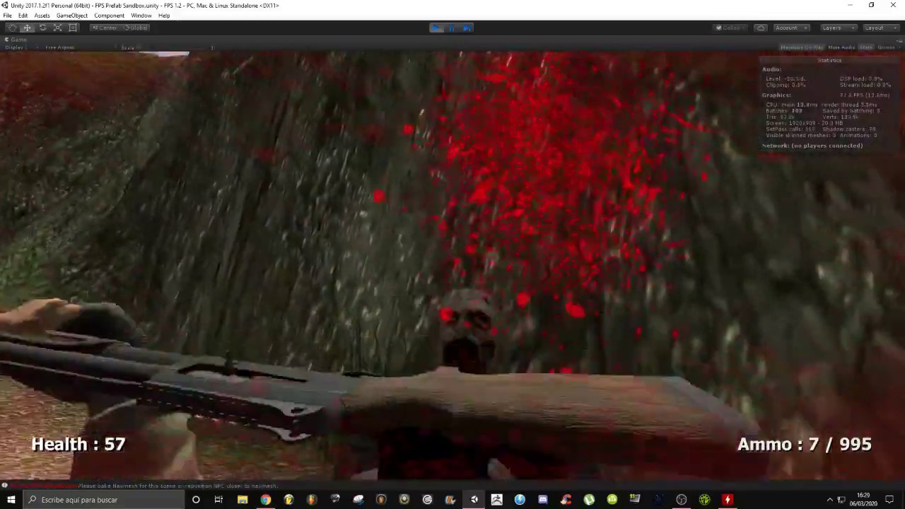Screen dimensions: 905x509
Task: Toggle Maximize On Play
Action: point(802,47)
